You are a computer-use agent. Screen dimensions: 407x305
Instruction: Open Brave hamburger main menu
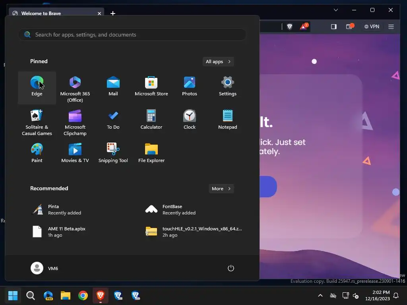[x=391, y=27]
